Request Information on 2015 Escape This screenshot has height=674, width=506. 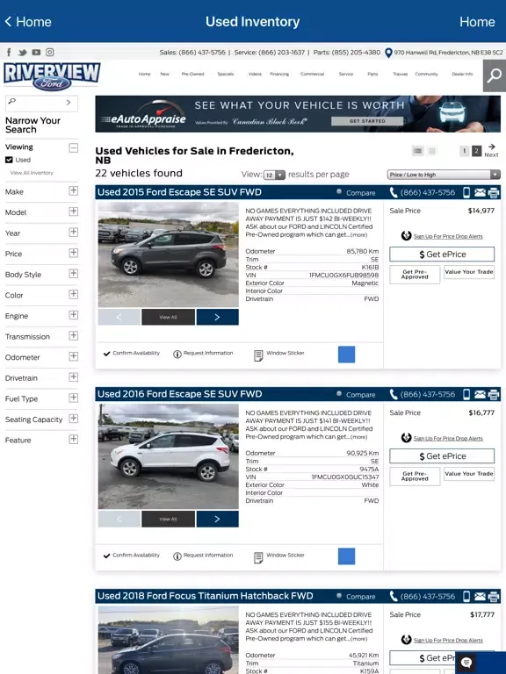(203, 354)
